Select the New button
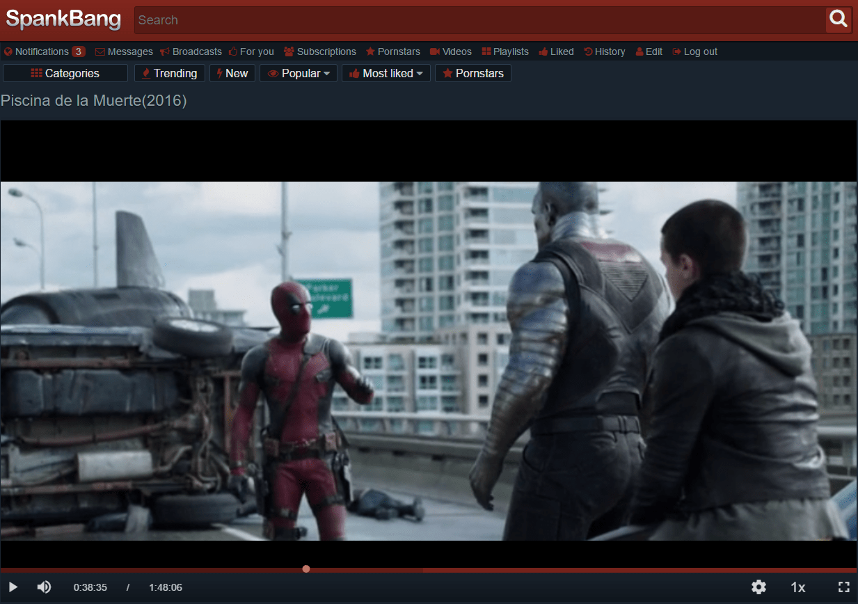The image size is (858, 604). (232, 73)
